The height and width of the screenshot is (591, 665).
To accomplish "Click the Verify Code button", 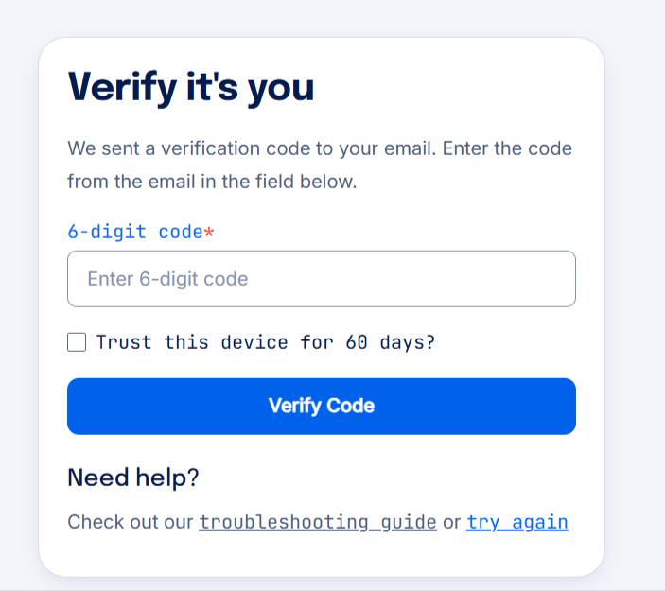I will coord(322,407).
